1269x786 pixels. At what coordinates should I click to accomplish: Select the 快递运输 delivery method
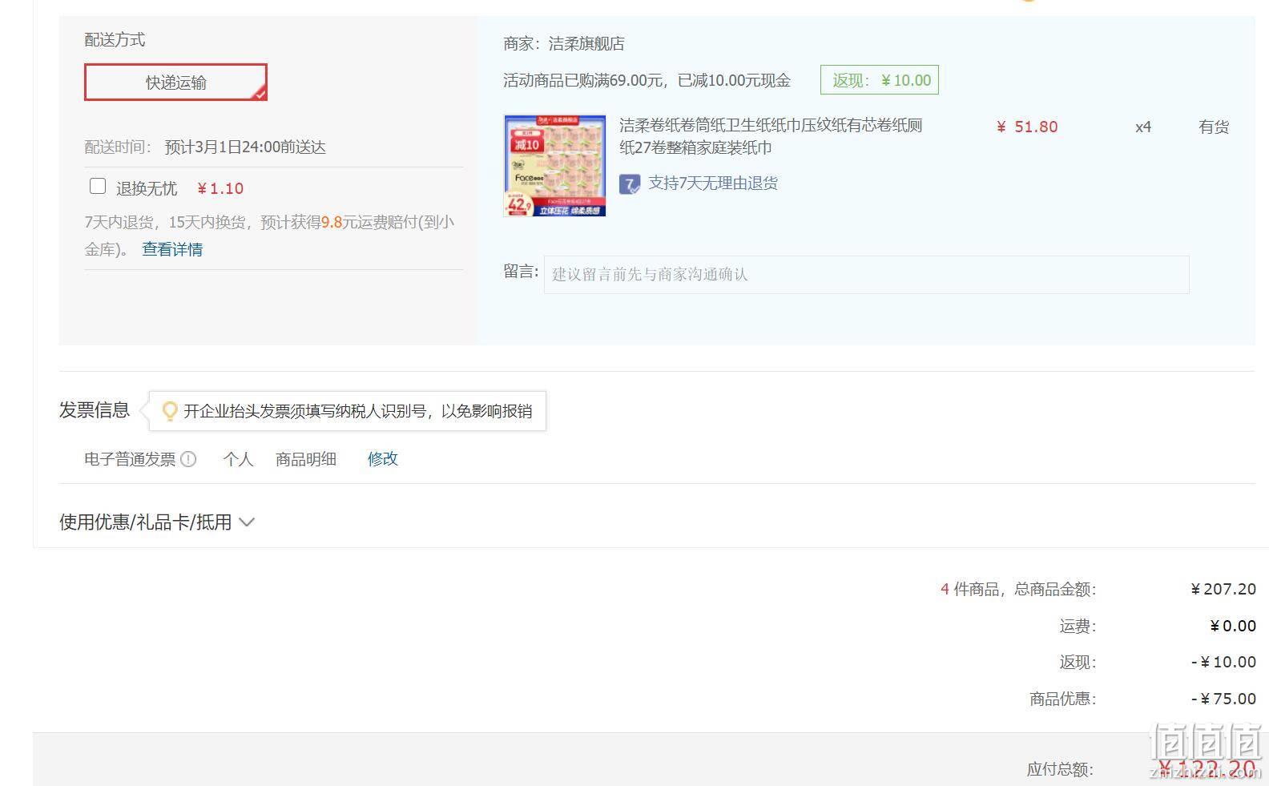(175, 83)
